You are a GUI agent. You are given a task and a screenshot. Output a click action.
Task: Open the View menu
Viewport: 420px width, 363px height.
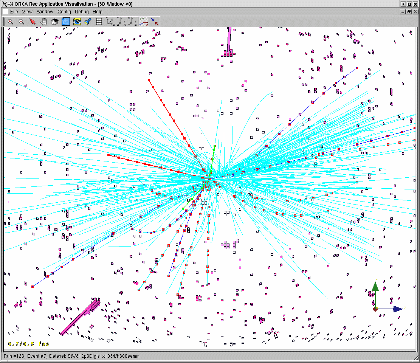click(x=27, y=12)
